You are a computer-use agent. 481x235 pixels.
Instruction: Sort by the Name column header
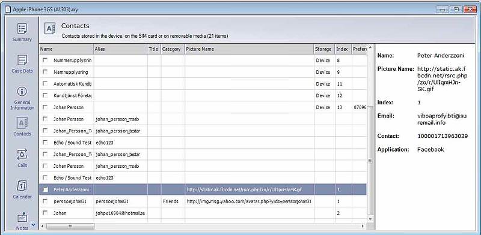click(66, 49)
